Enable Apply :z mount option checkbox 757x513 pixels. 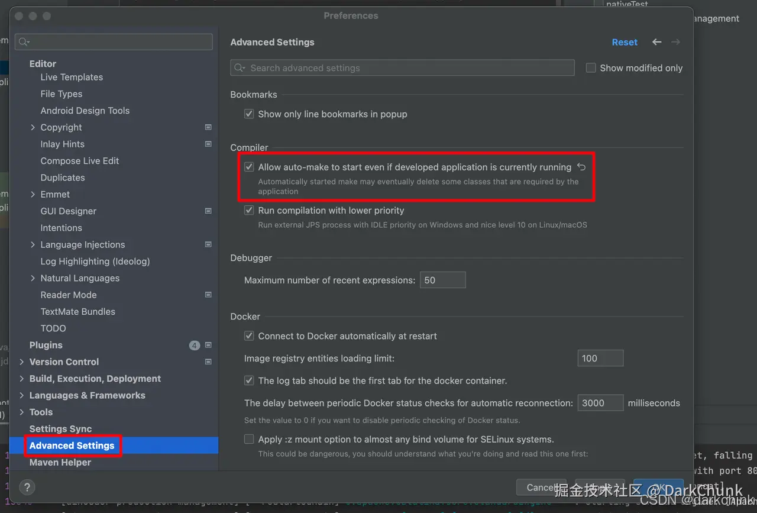pyautogui.click(x=249, y=440)
